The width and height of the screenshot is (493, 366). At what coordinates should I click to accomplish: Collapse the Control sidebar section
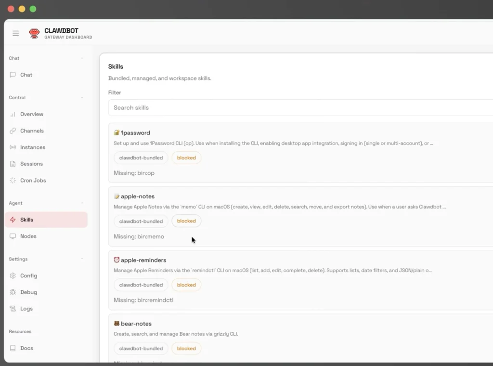pyautogui.click(x=82, y=98)
